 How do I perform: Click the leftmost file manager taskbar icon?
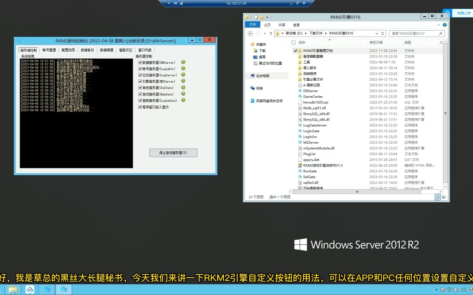pyautogui.click(x=13, y=289)
